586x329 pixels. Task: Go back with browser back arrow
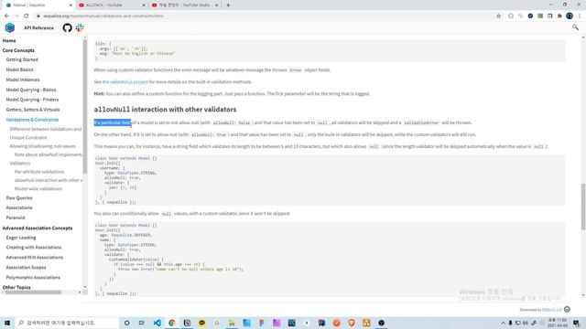click(x=6, y=16)
